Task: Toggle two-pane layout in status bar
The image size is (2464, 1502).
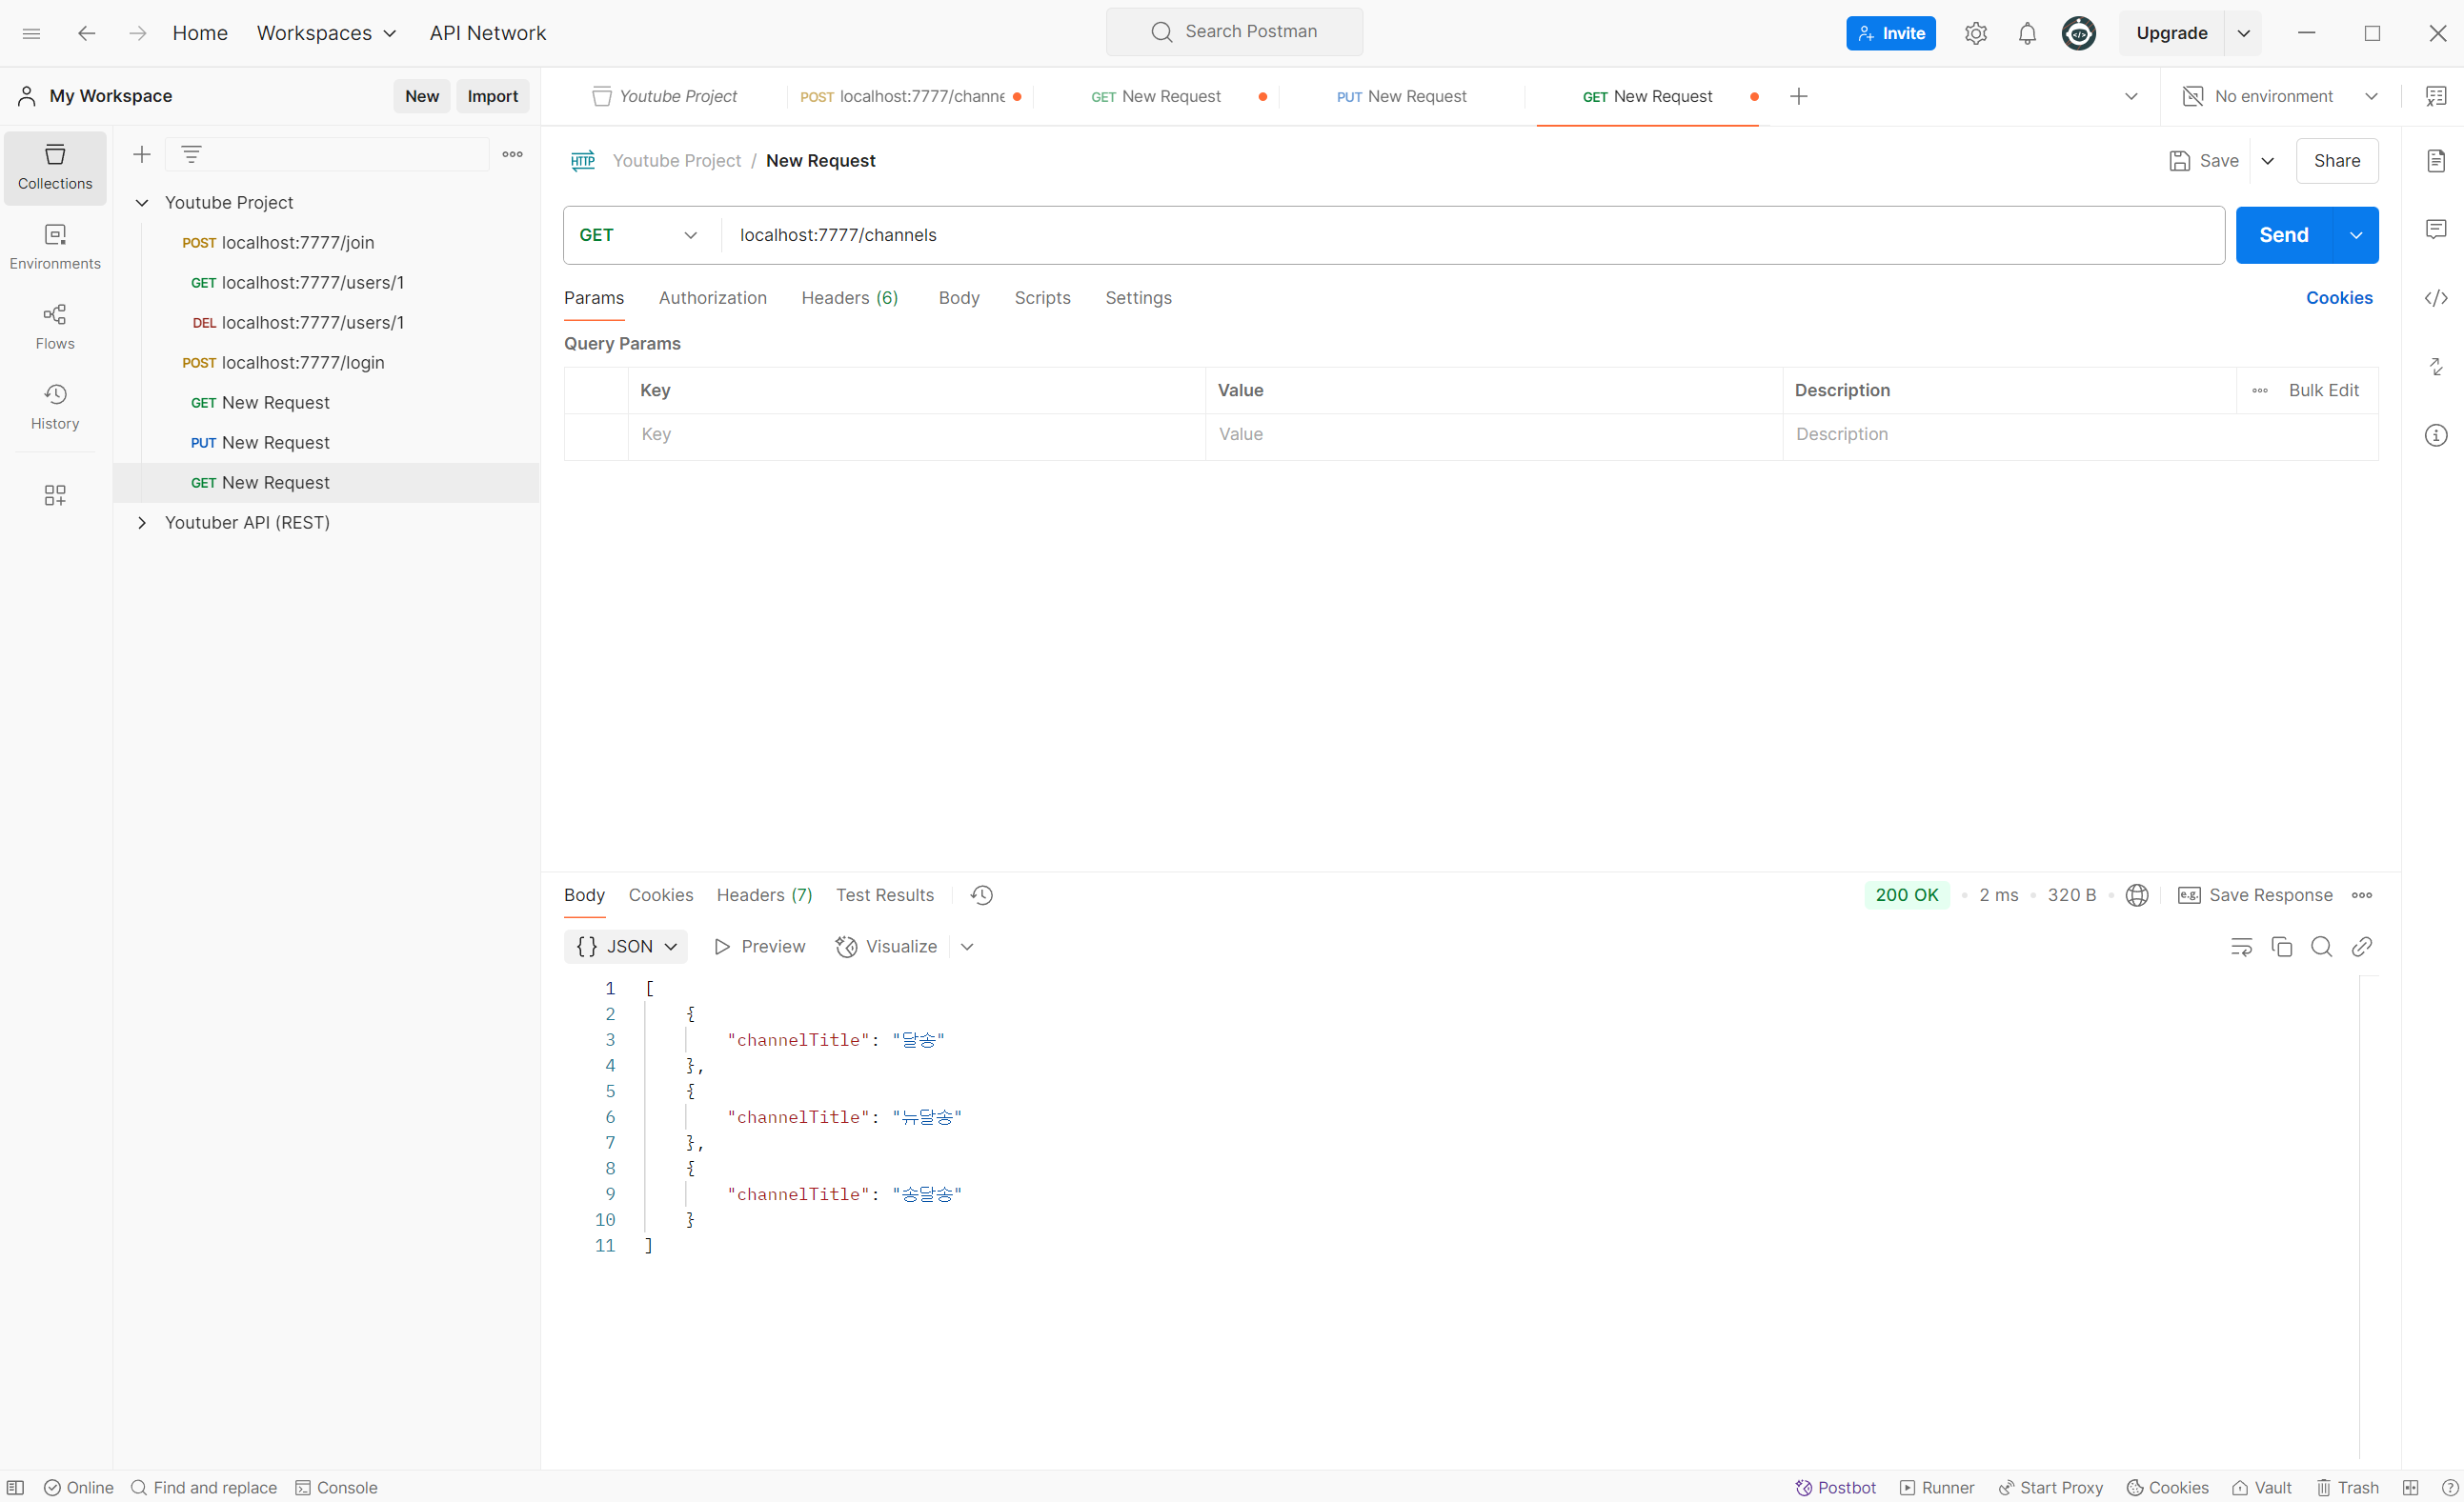Action: 2411,1488
